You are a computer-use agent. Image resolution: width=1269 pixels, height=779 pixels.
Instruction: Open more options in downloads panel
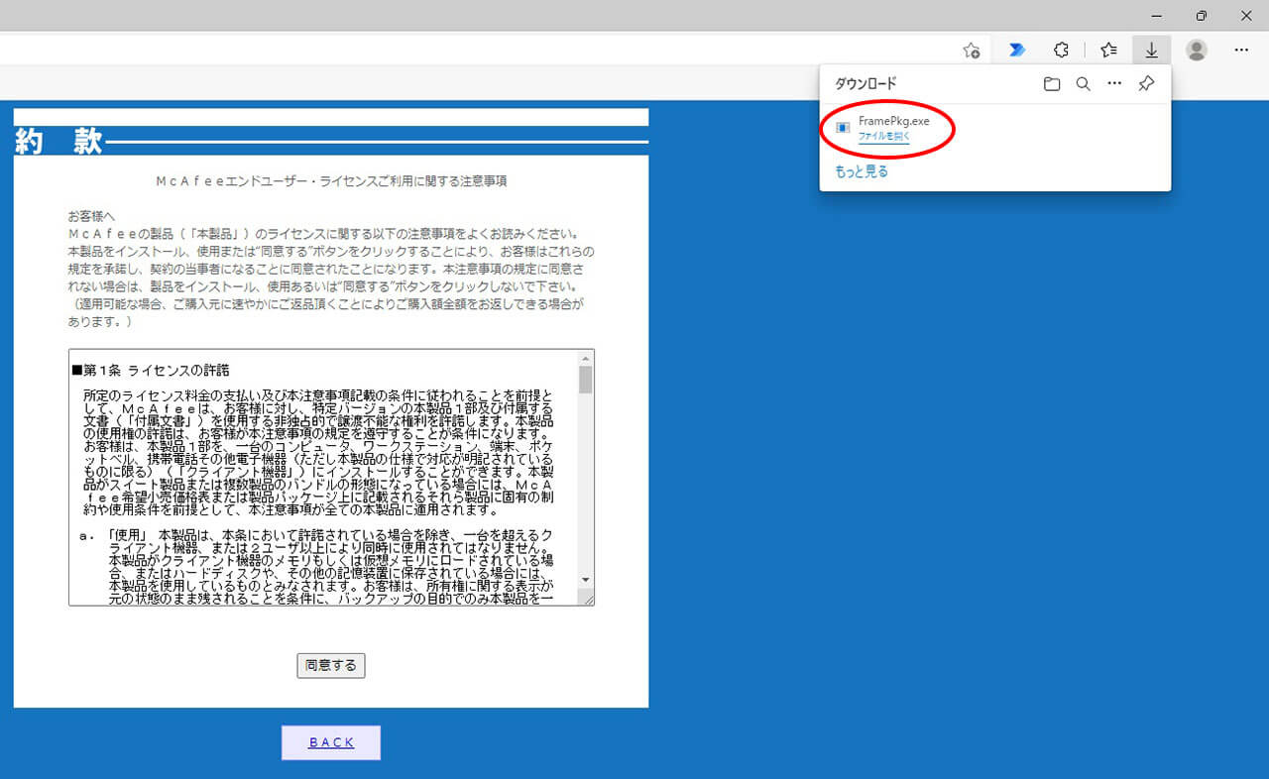tap(1114, 84)
